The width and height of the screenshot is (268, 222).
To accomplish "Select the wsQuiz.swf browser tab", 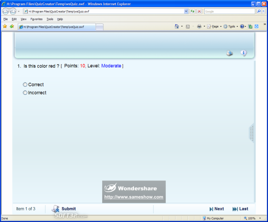I will 57,27.
